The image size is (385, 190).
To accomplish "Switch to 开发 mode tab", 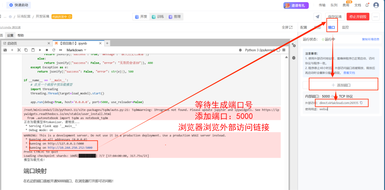I will 141,17.
